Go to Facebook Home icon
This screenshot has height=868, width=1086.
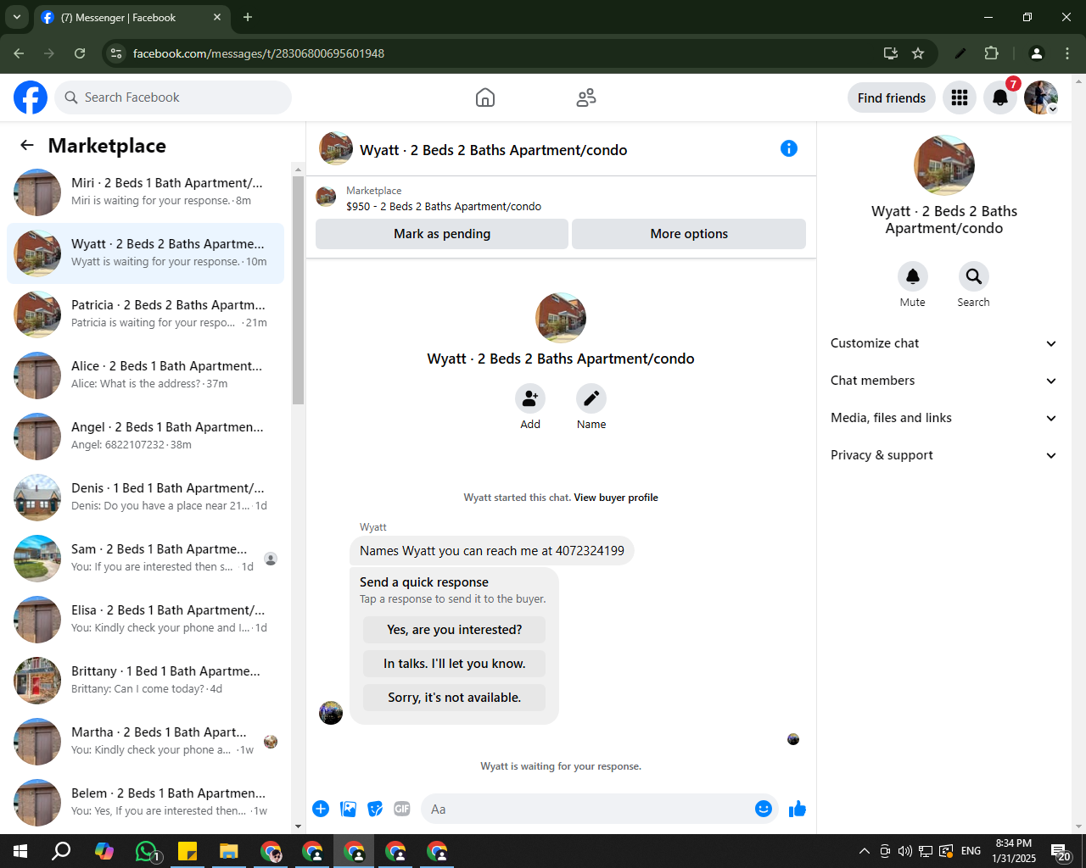[x=485, y=97]
